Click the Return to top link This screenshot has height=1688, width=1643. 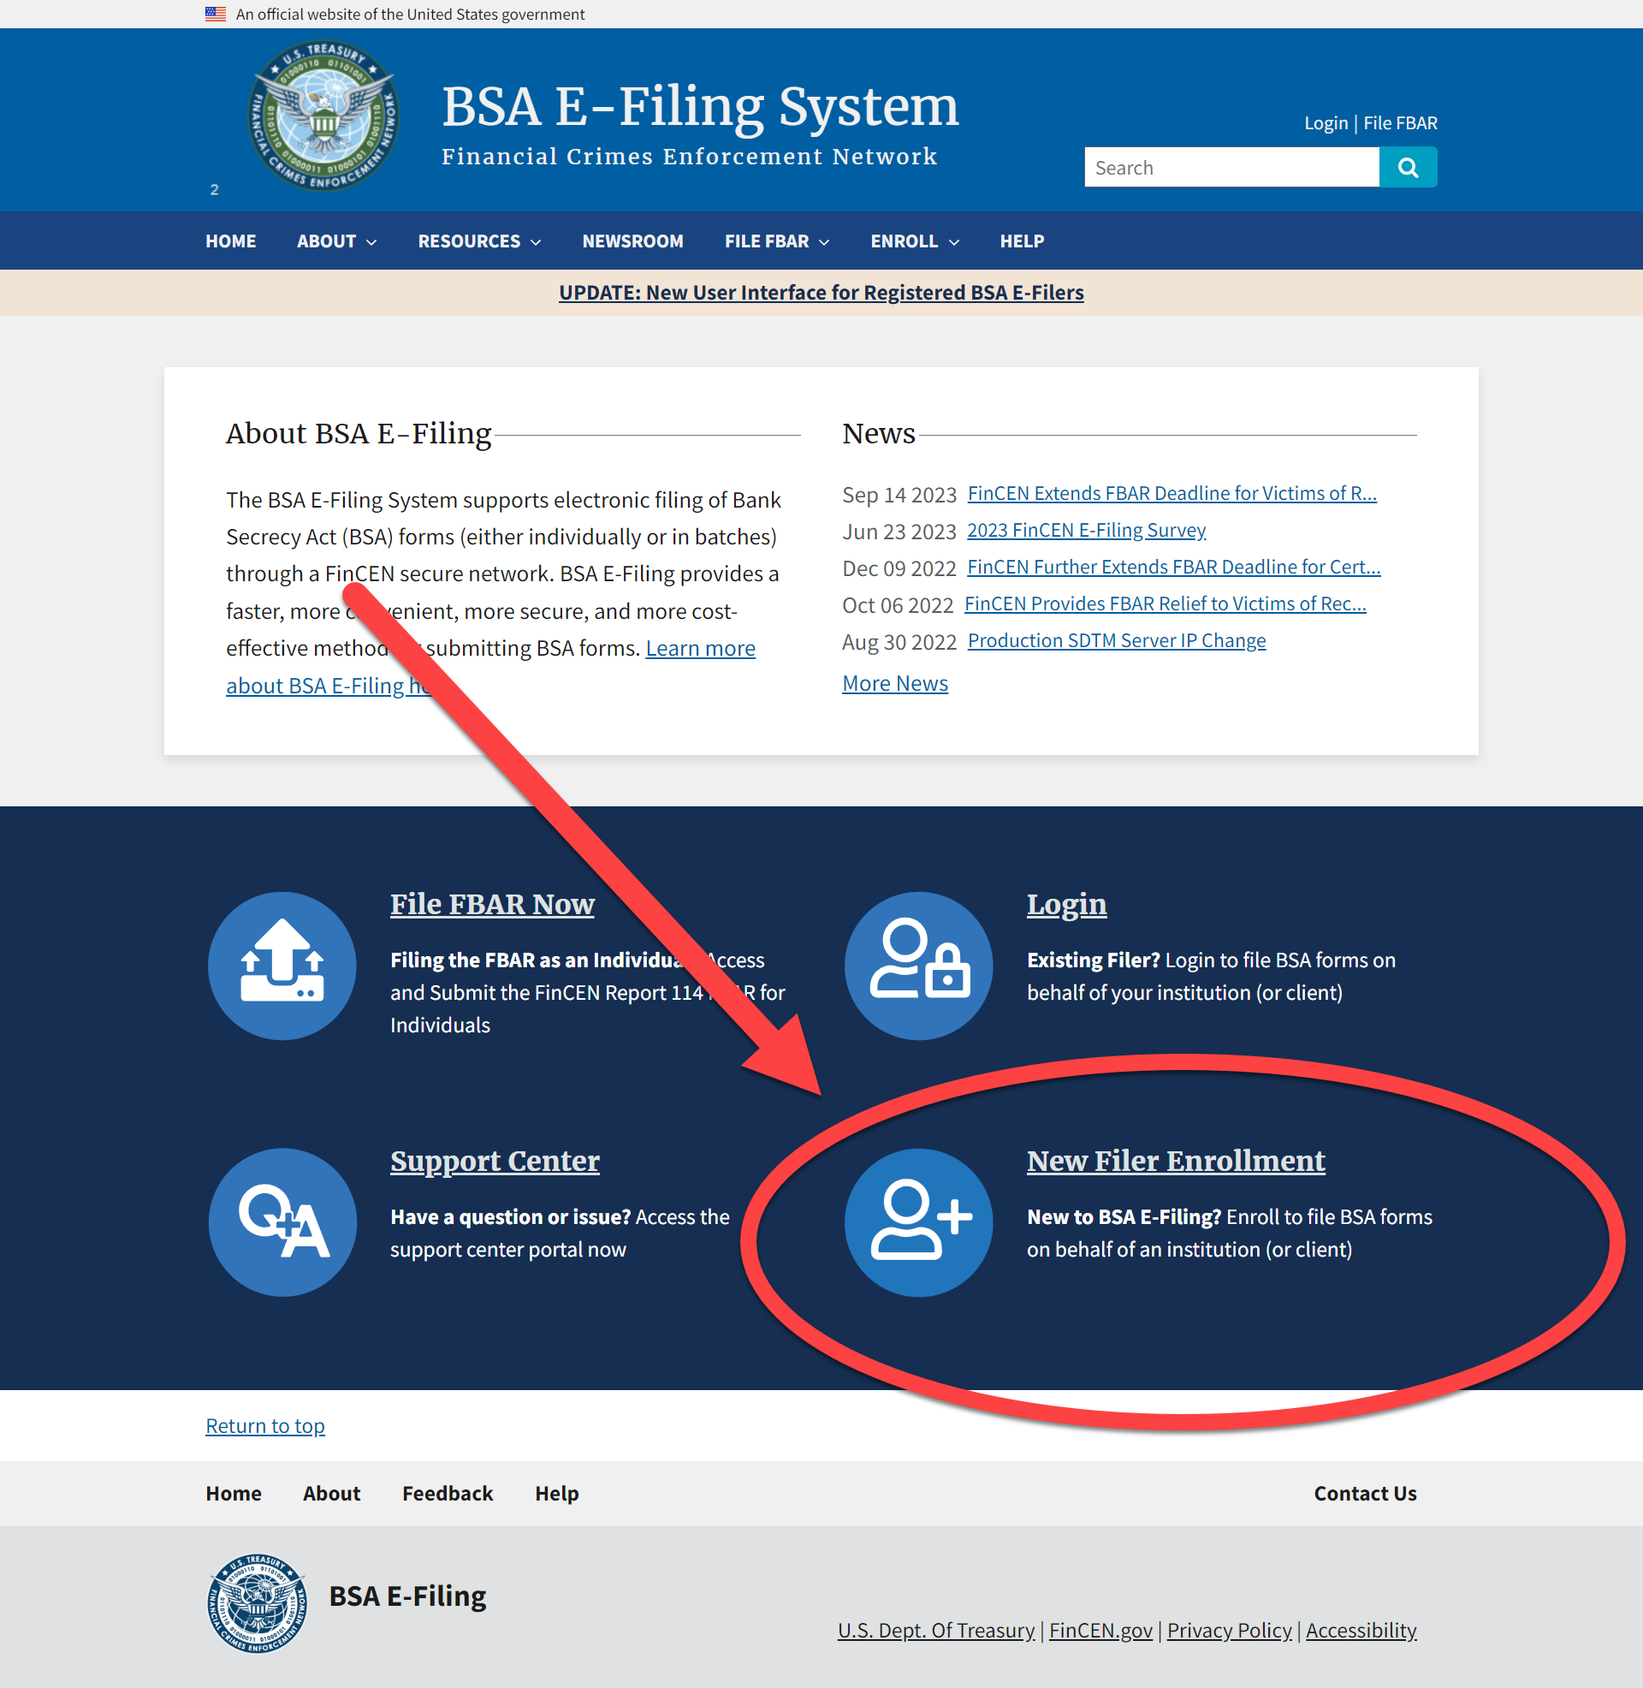pos(265,1426)
